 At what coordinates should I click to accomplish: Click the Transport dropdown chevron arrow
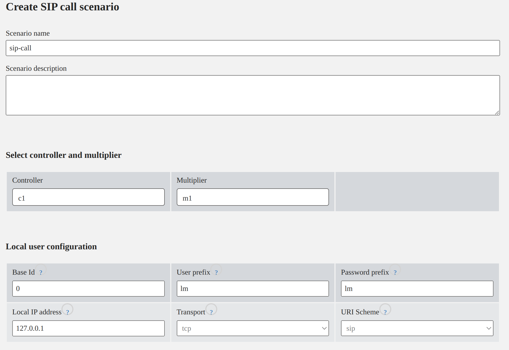(324, 328)
